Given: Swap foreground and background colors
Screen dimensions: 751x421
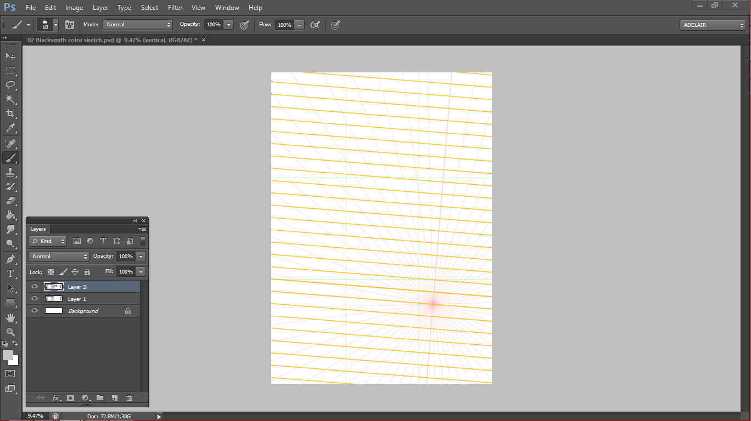Looking at the screenshot, I should [x=15, y=344].
